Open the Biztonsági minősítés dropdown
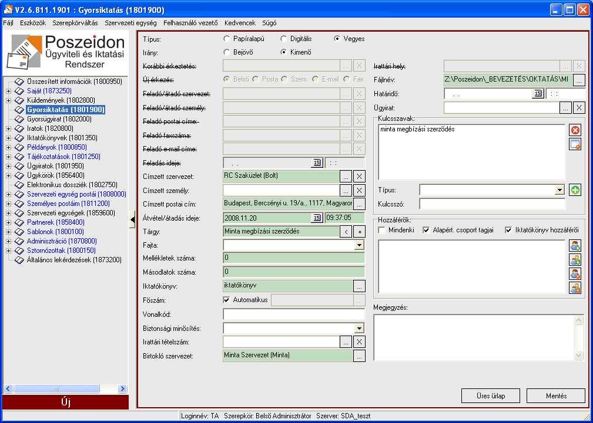Image resolution: width=593 pixels, height=423 pixels. point(359,328)
